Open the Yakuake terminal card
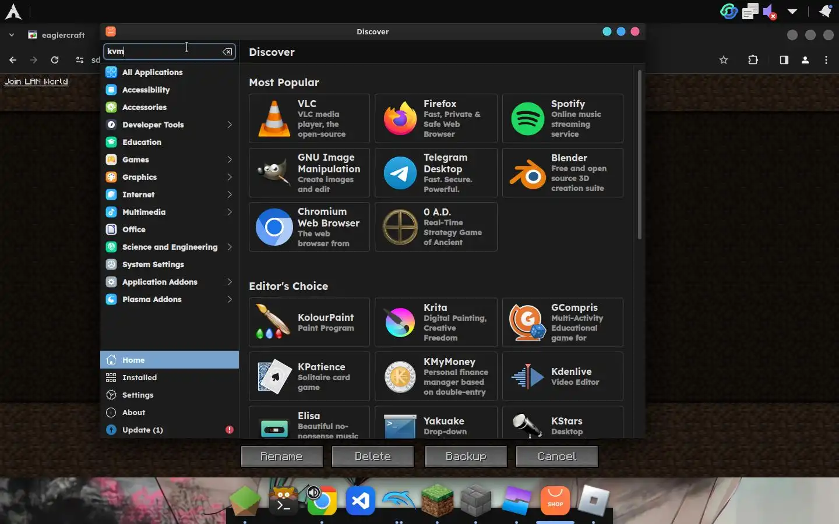839x524 pixels. [436, 423]
